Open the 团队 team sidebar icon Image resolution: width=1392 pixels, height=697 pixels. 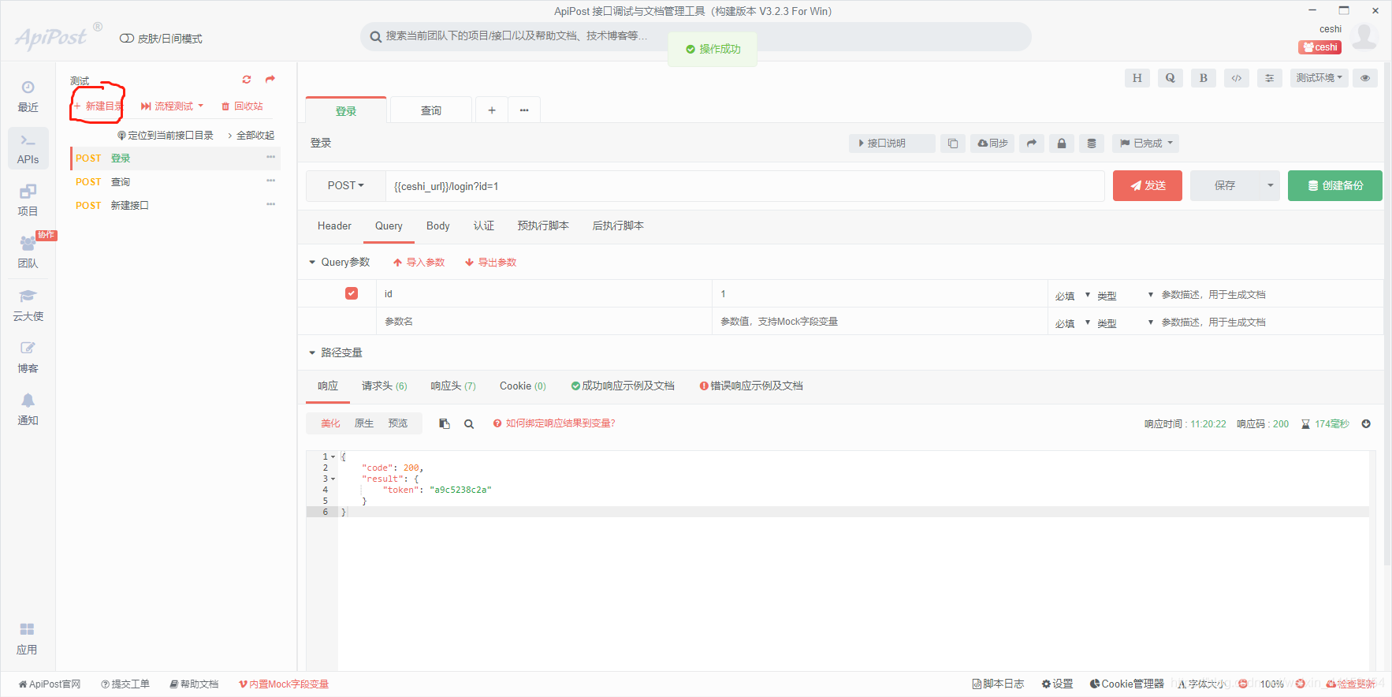tap(28, 252)
